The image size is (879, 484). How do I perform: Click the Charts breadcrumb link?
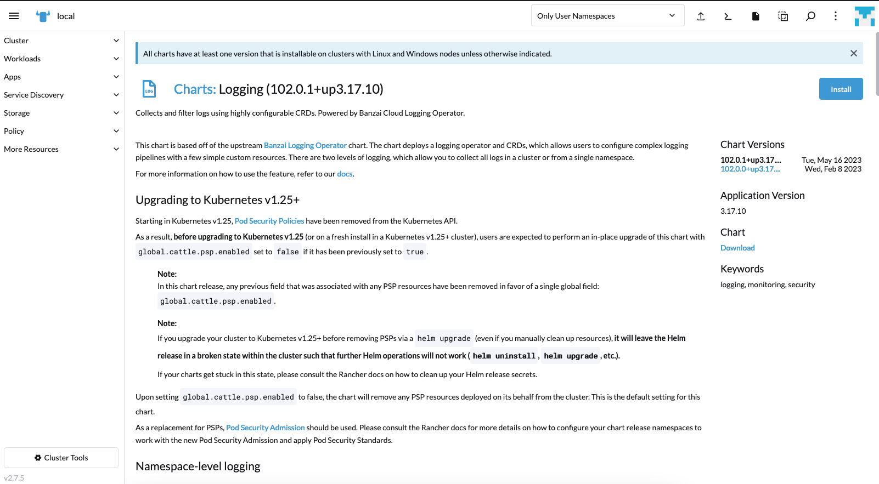pyautogui.click(x=195, y=89)
